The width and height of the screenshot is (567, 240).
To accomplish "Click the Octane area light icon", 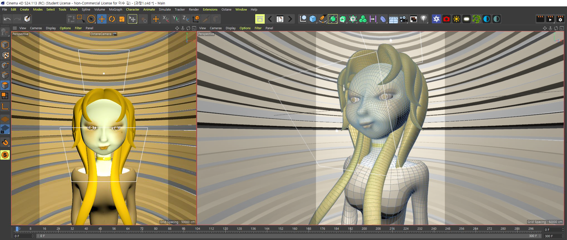I will 467,19.
